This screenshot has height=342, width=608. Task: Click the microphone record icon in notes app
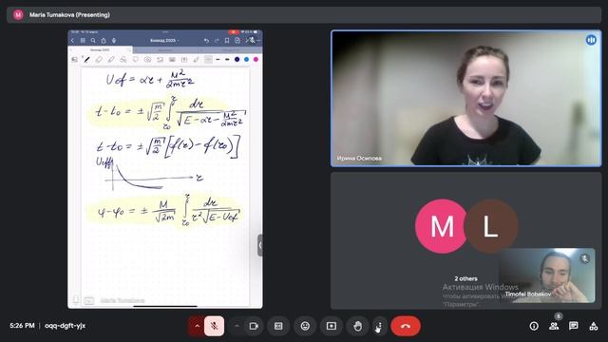point(114,41)
